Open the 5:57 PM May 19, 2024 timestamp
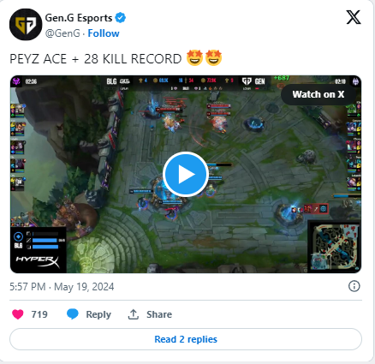 pyautogui.click(x=62, y=287)
